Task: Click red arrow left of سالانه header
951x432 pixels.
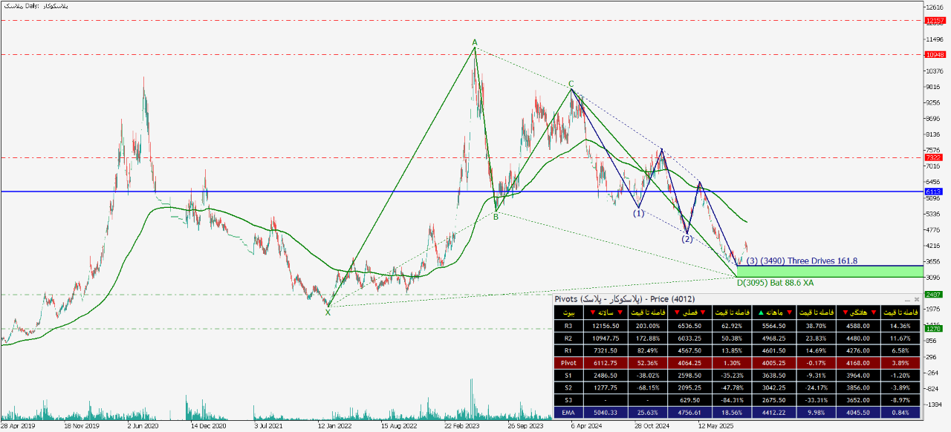Action: (x=592, y=314)
